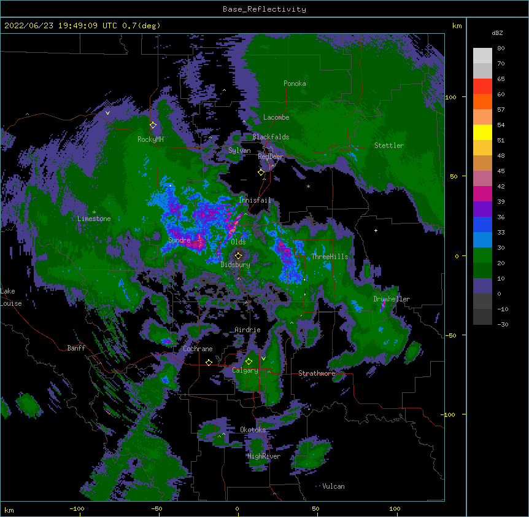This screenshot has height=517, width=529.
Task: Click the Lake Louise label
Action: pyautogui.click(x=11, y=297)
